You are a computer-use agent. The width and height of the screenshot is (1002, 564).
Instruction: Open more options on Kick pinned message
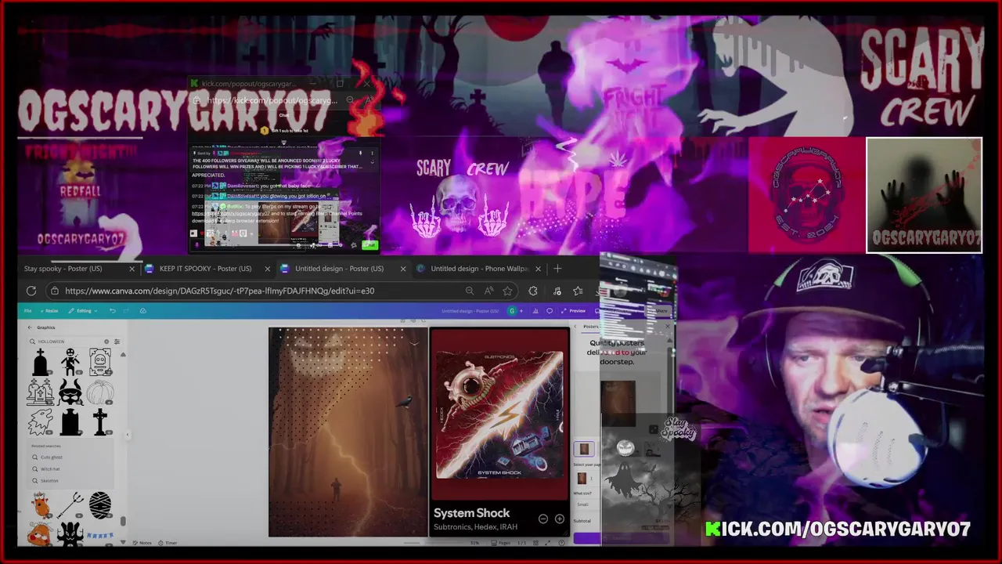(x=373, y=153)
